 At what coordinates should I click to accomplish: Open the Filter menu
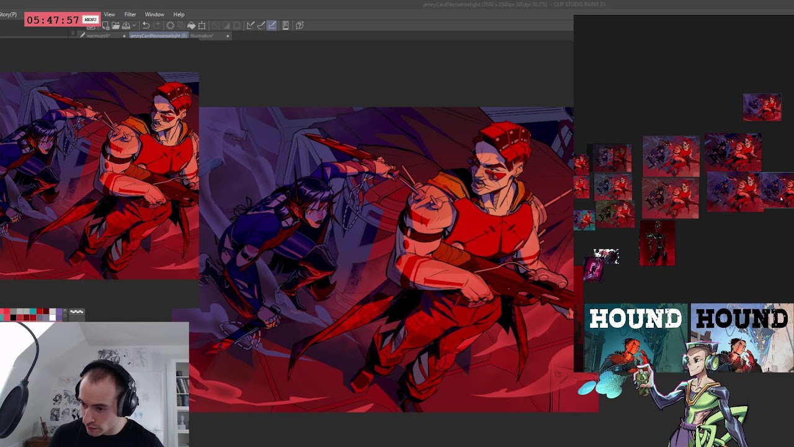click(130, 14)
